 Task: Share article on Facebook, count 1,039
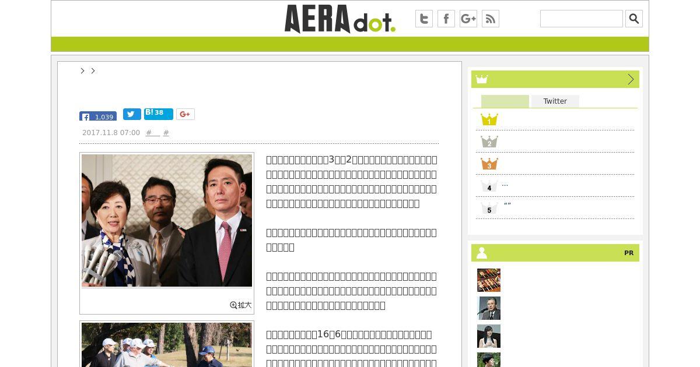98,116
